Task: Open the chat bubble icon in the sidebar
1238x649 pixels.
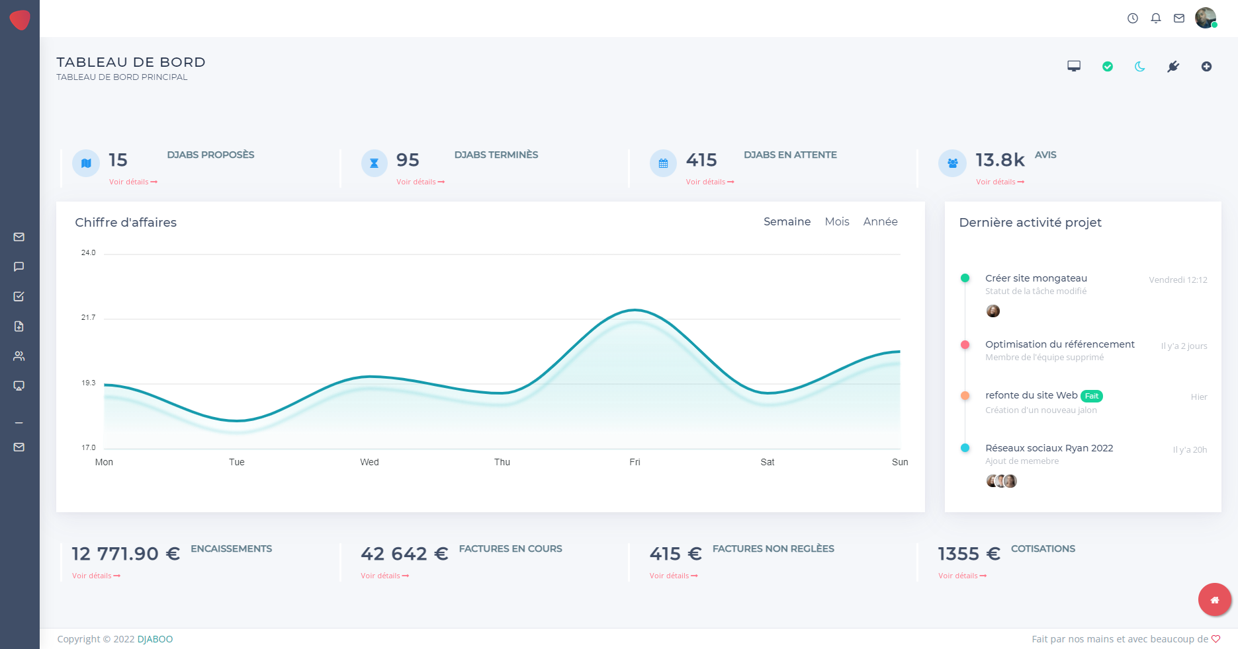Action: tap(19, 267)
